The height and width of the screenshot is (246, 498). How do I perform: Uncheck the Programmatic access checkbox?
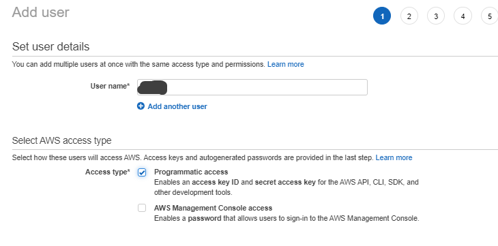pyautogui.click(x=142, y=172)
